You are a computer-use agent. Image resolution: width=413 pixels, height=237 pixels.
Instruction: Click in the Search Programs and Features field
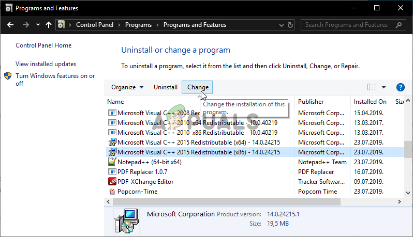tap(346, 25)
